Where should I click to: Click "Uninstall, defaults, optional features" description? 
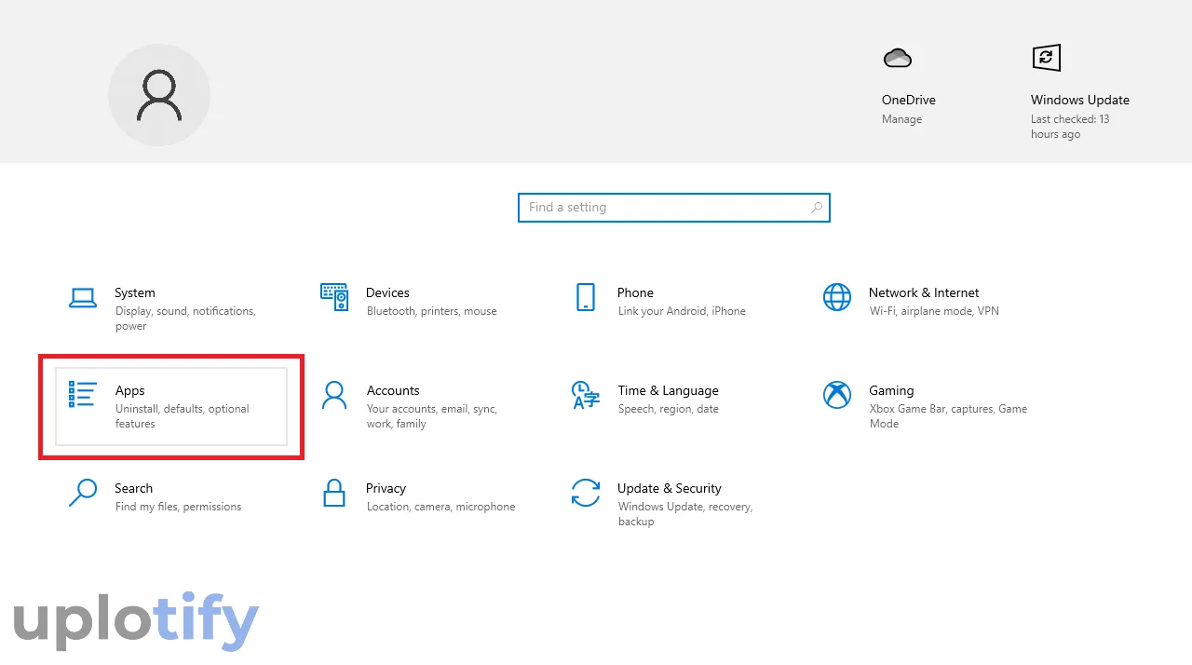point(183,416)
